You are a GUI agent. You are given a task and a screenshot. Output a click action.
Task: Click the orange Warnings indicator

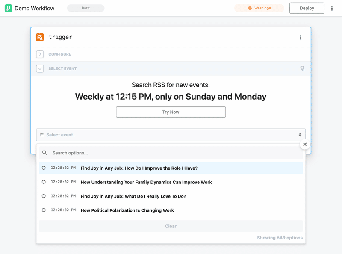click(x=259, y=8)
